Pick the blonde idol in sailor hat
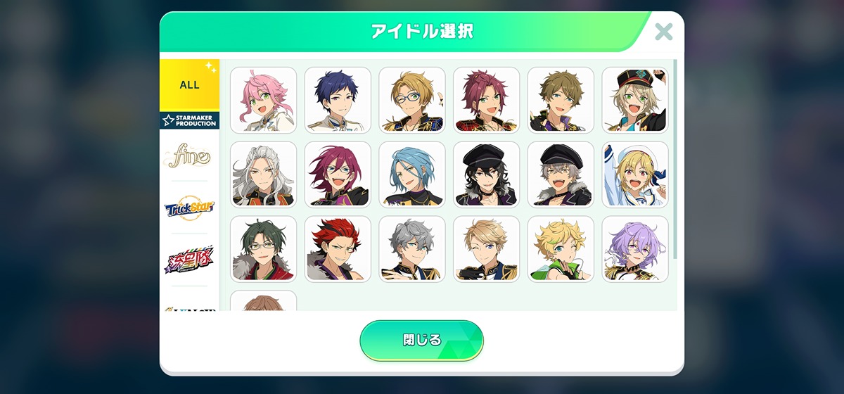This screenshot has height=394, width=844. click(x=635, y=174)
